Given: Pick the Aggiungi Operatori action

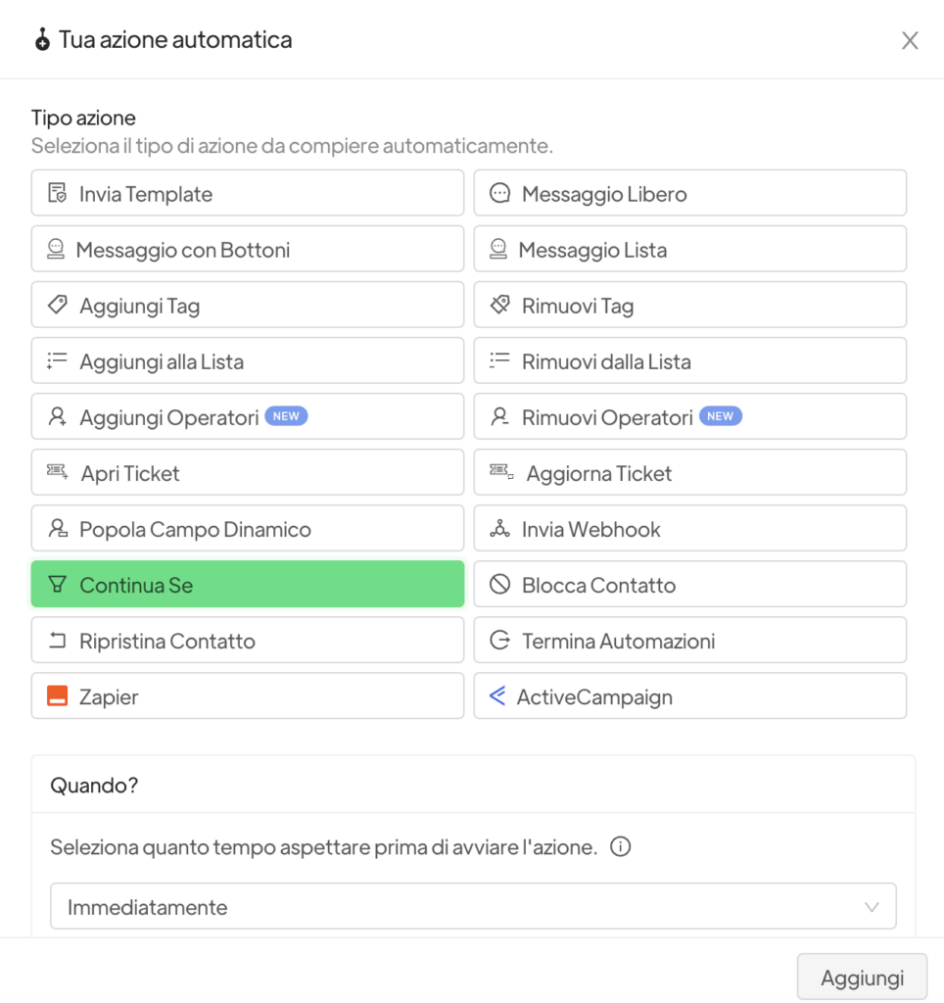Looking at the screenshot, I should point(247,417).
